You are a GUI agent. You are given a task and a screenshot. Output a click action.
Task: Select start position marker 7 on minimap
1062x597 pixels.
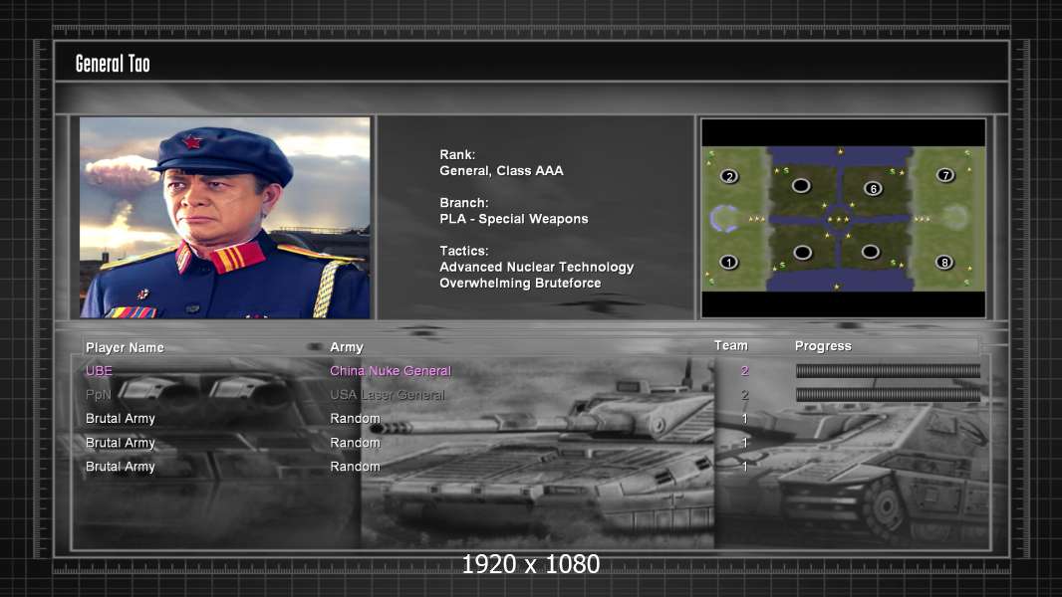[945, 175]
